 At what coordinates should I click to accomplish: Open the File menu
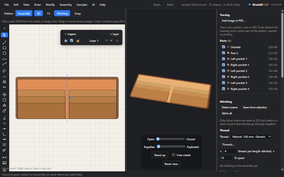pyautogui.click(x=6, y=5)
